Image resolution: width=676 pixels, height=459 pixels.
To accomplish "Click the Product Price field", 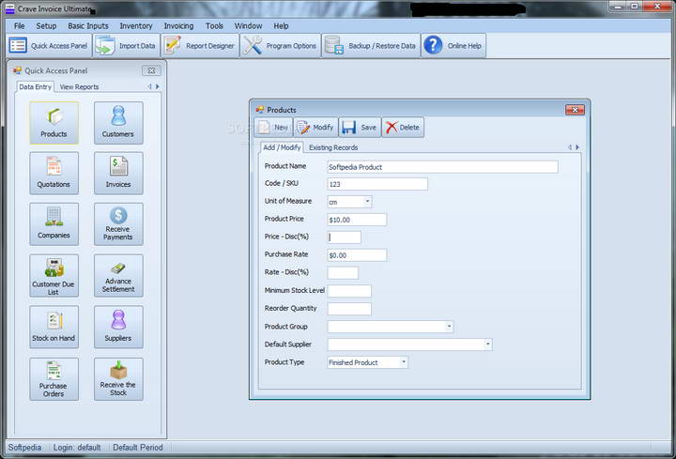I will (357, 220).
